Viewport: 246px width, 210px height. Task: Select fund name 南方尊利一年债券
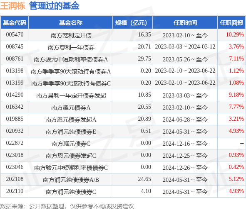(71, 47)
